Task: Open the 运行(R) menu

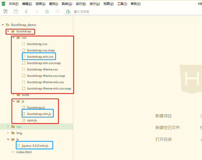Action: point(81,4)
